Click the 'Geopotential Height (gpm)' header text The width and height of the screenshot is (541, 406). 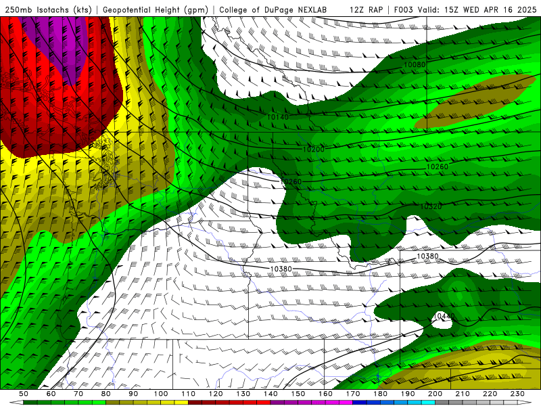(x=156, y=9)
